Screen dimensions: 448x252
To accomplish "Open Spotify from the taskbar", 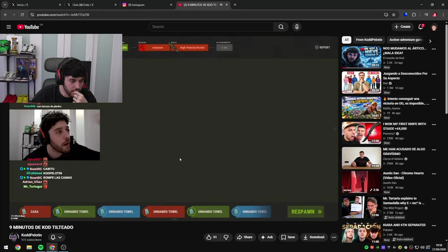I will tap(41, 247).
